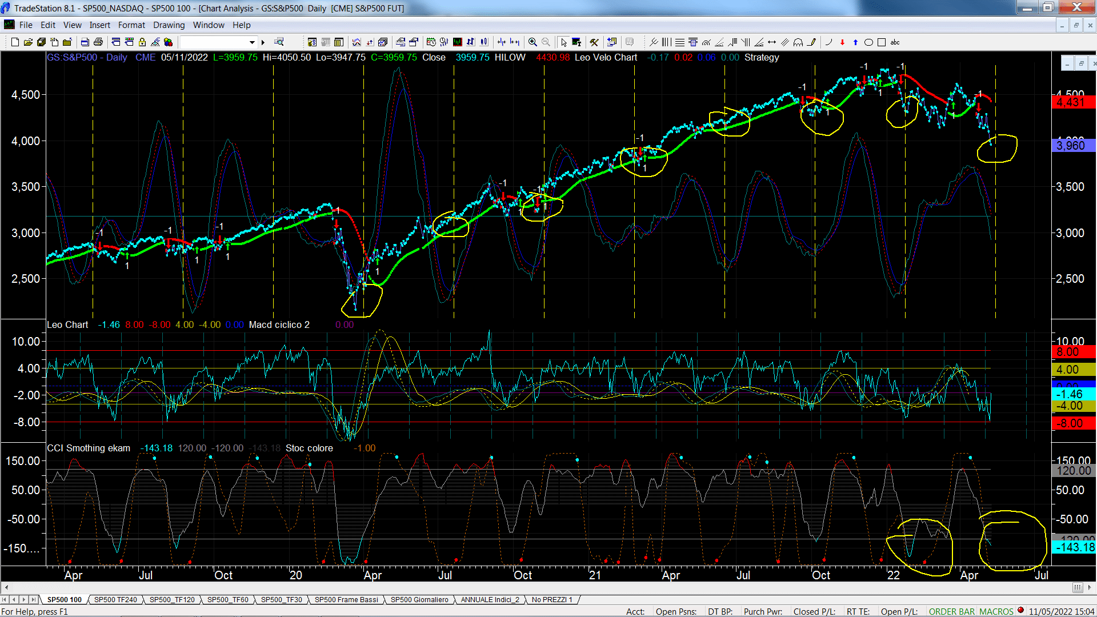Click MACROS in the status bar
The height and width of the screenshot is (617, 1097).
click(996, 612)
